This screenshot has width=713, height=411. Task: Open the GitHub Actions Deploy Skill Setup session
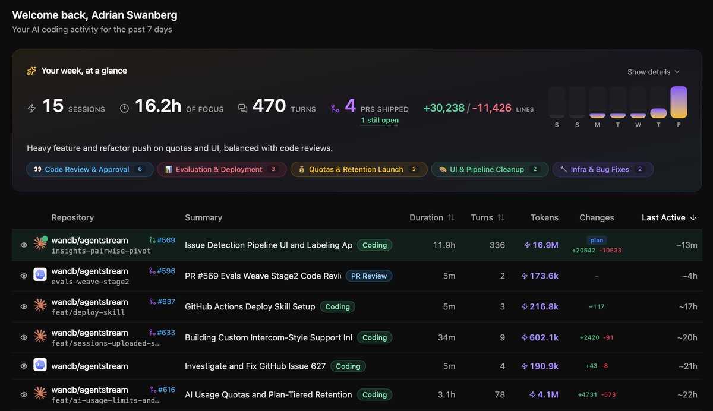click(250, 306)
